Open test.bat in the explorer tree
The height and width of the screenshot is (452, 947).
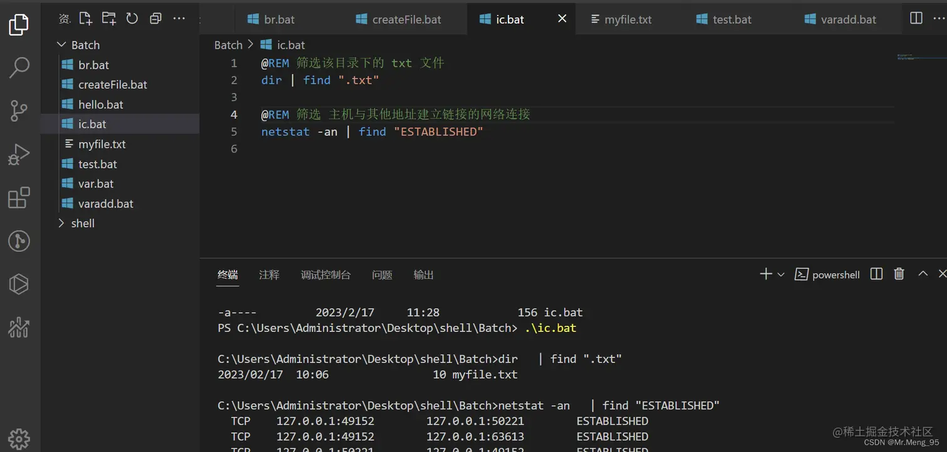(x=120, y=164)
